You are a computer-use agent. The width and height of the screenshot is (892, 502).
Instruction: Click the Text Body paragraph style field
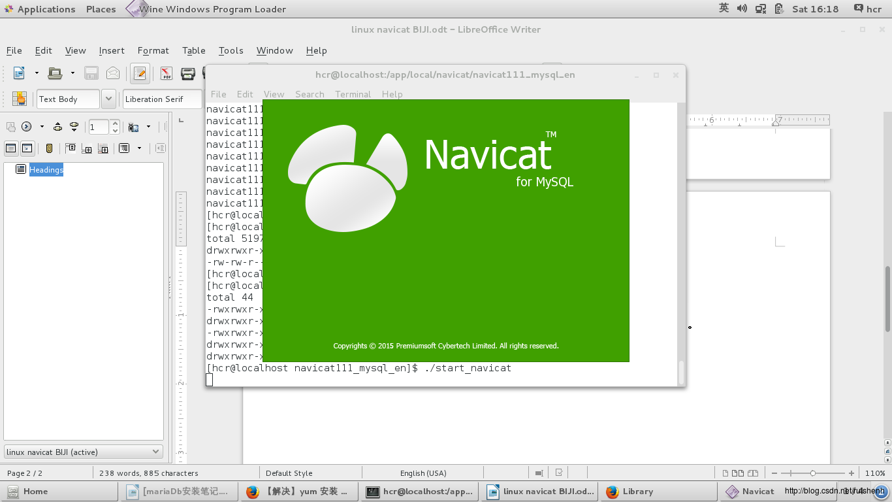(x=68, y=99)
